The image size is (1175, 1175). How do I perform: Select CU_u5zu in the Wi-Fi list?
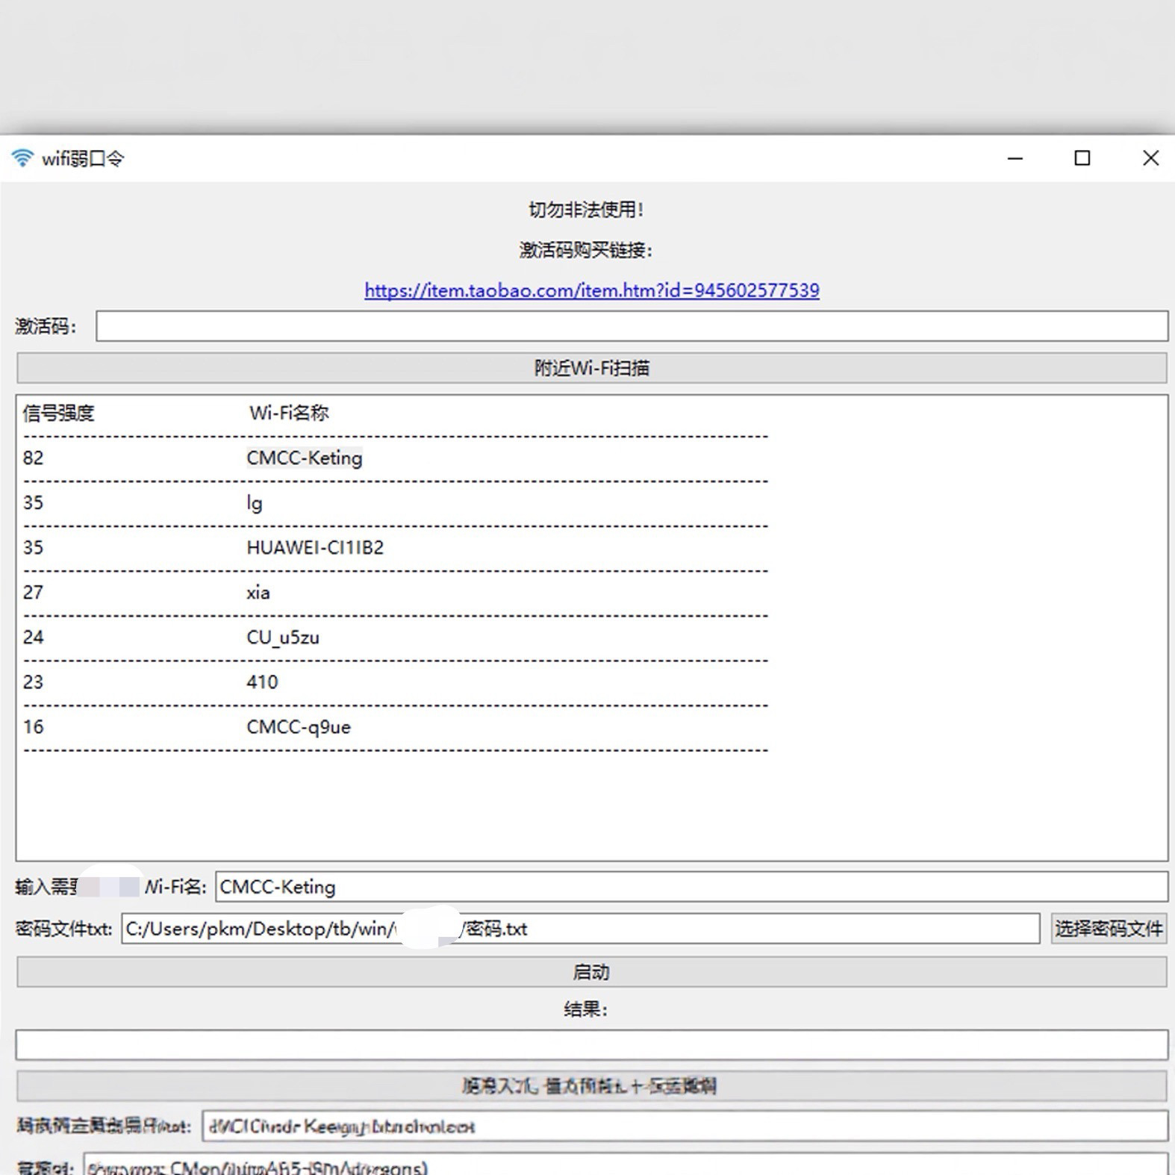tap(283, 638)
